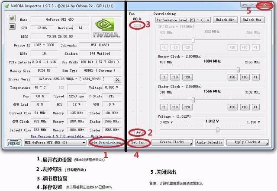Viewport: 277px width, 191px height.
Task: Increase Shader Clock with the +1 button
Action: pyautogui.click(x=256, y=107)
